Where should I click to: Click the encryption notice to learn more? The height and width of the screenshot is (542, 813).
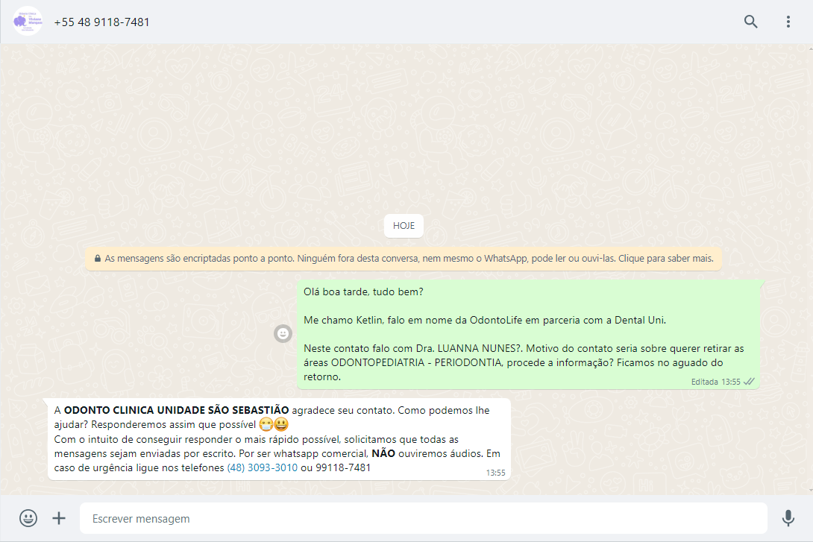404,259
